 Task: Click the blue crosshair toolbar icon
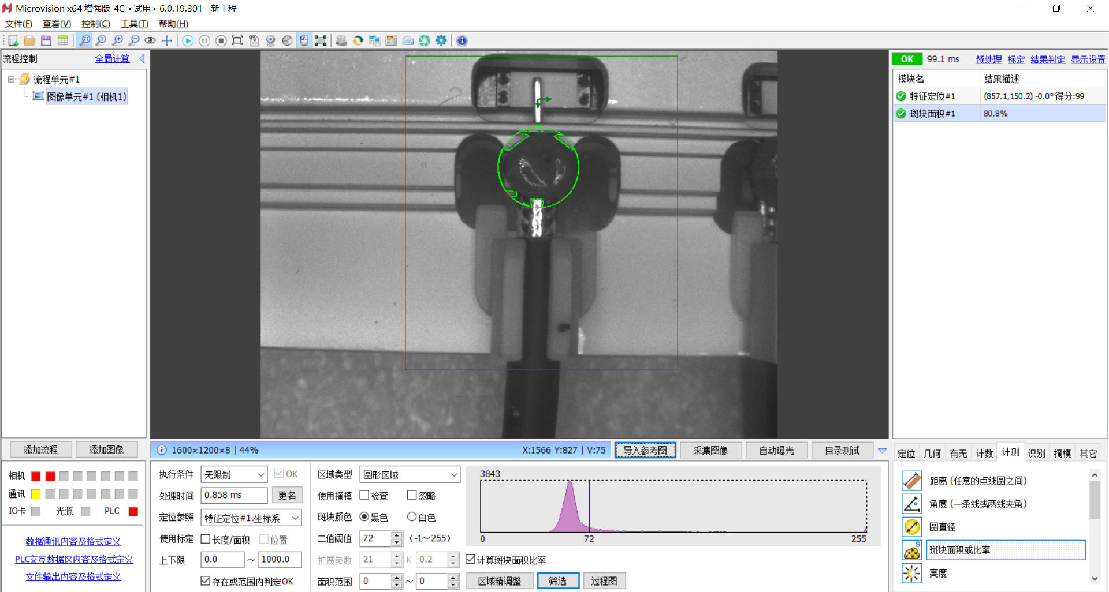pos(167,40)
